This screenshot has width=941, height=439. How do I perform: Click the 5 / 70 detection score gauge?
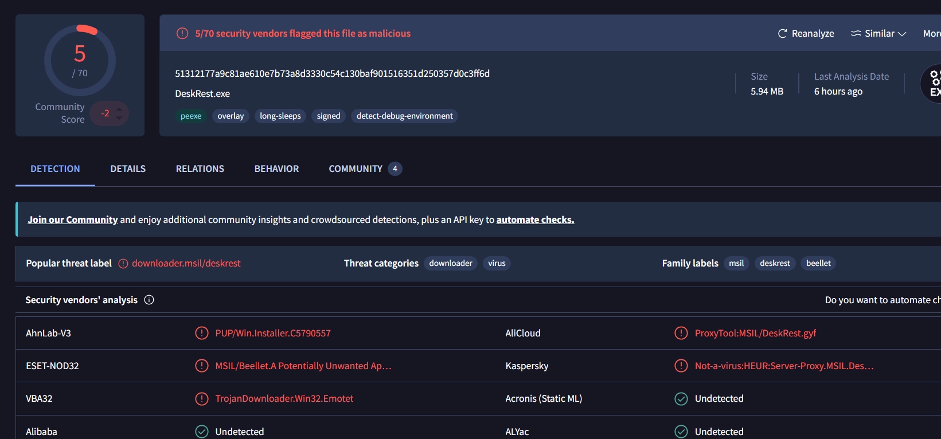coord(80,60)
